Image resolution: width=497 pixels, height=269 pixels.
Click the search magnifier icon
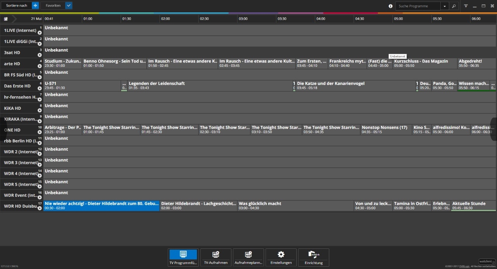coord(454,6)
